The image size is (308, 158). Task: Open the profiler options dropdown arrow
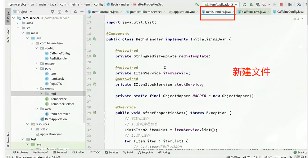click(269, 4)
